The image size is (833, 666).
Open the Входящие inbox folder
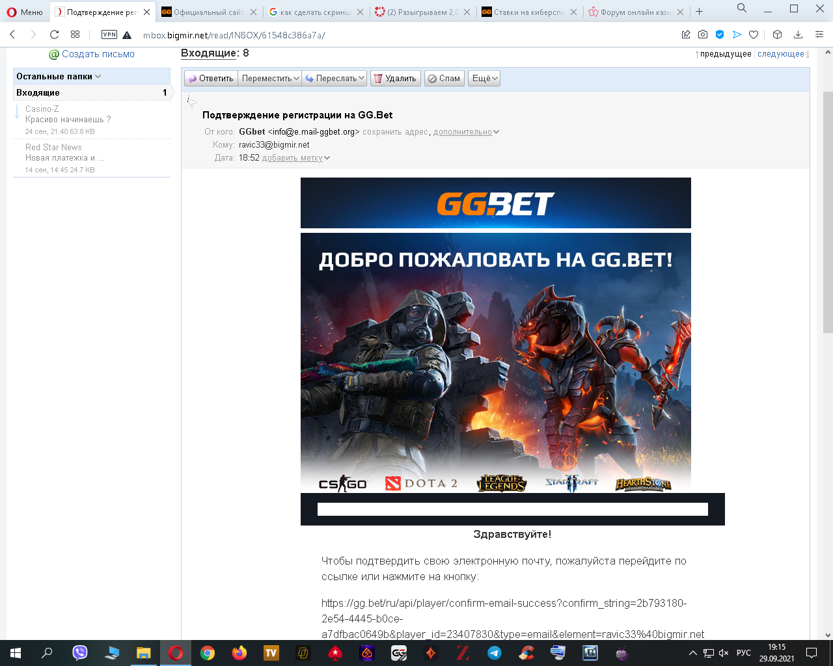point(92,92)
